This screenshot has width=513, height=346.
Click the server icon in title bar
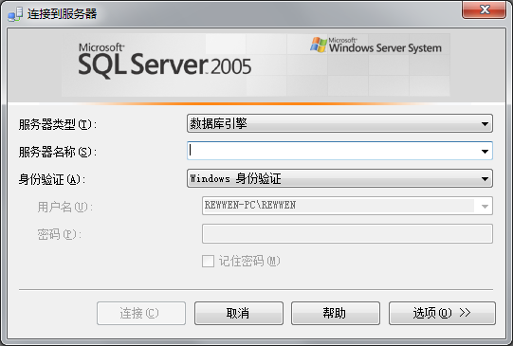[x=15, y=14]
